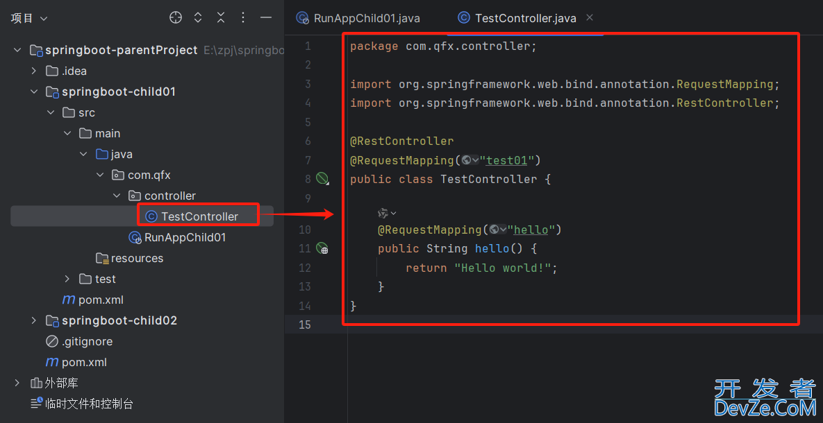The height and width of the screenshot is (423, 823).
Task: Open the project panel options menu
Action: coord(242,18)
